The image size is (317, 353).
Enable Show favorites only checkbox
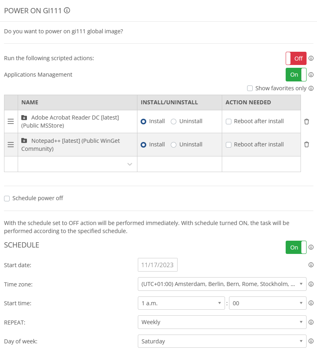pyautogui.click(x=250, y=88)
